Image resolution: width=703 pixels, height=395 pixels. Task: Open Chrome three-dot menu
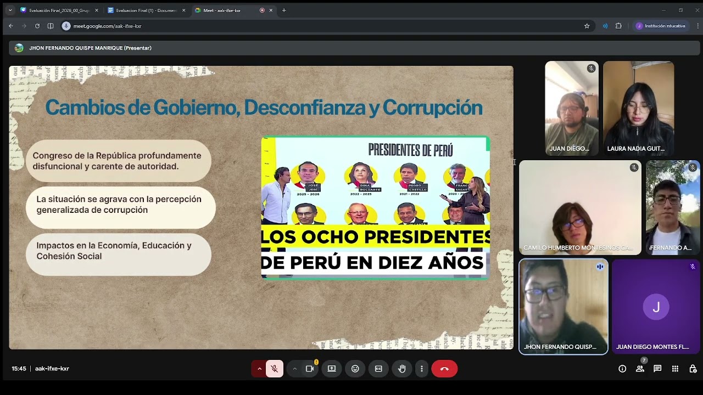click(x=698, y=26)
